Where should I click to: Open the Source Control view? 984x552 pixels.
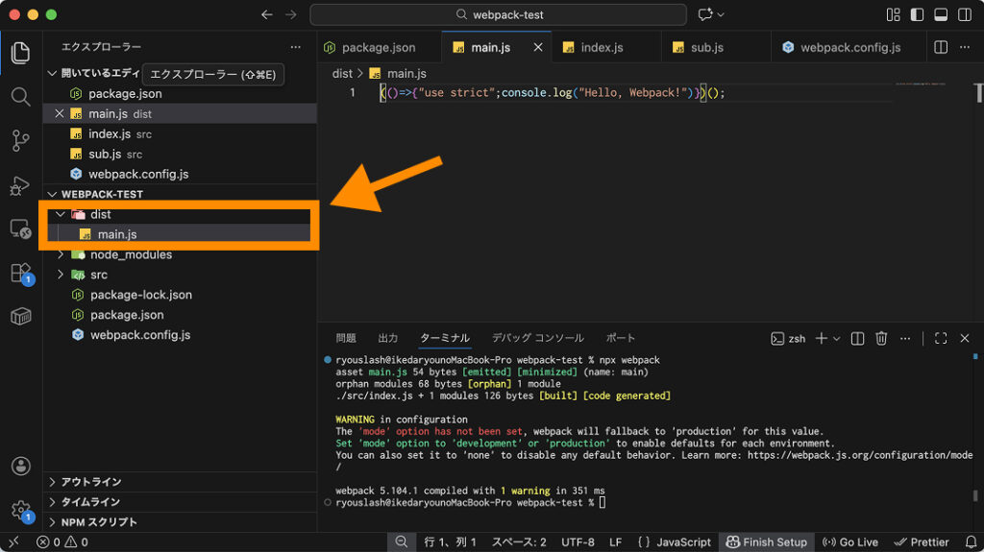[x=20, y=140]
